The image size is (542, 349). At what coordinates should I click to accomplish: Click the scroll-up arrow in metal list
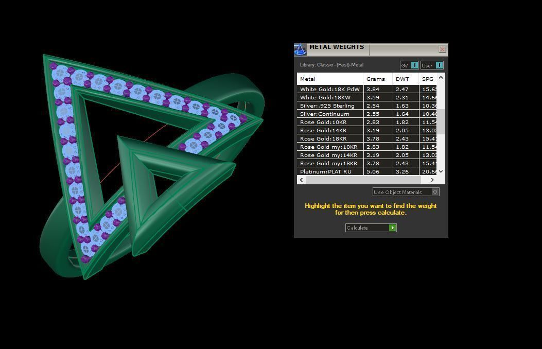(441, 77)
